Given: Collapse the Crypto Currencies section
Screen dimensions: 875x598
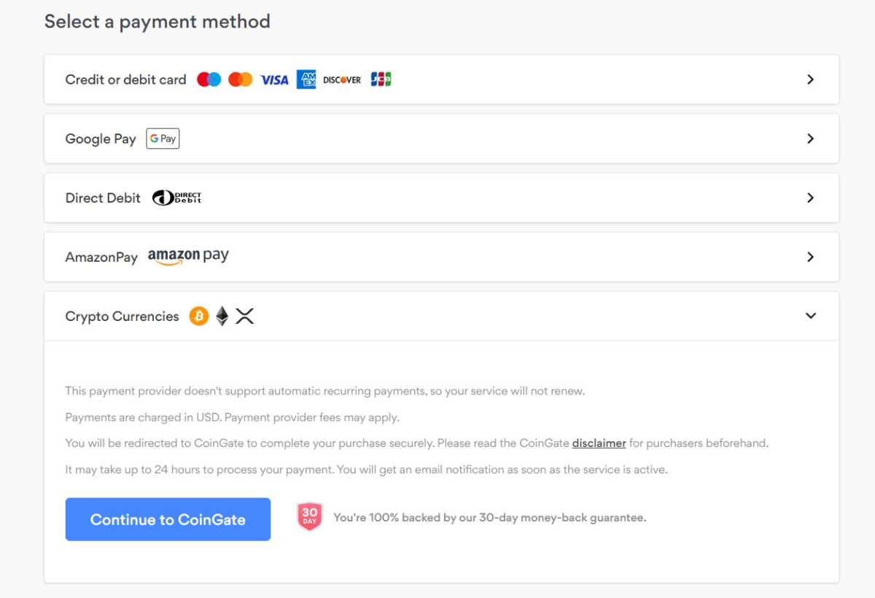Looking at the screenshot, I should [810, 316].
